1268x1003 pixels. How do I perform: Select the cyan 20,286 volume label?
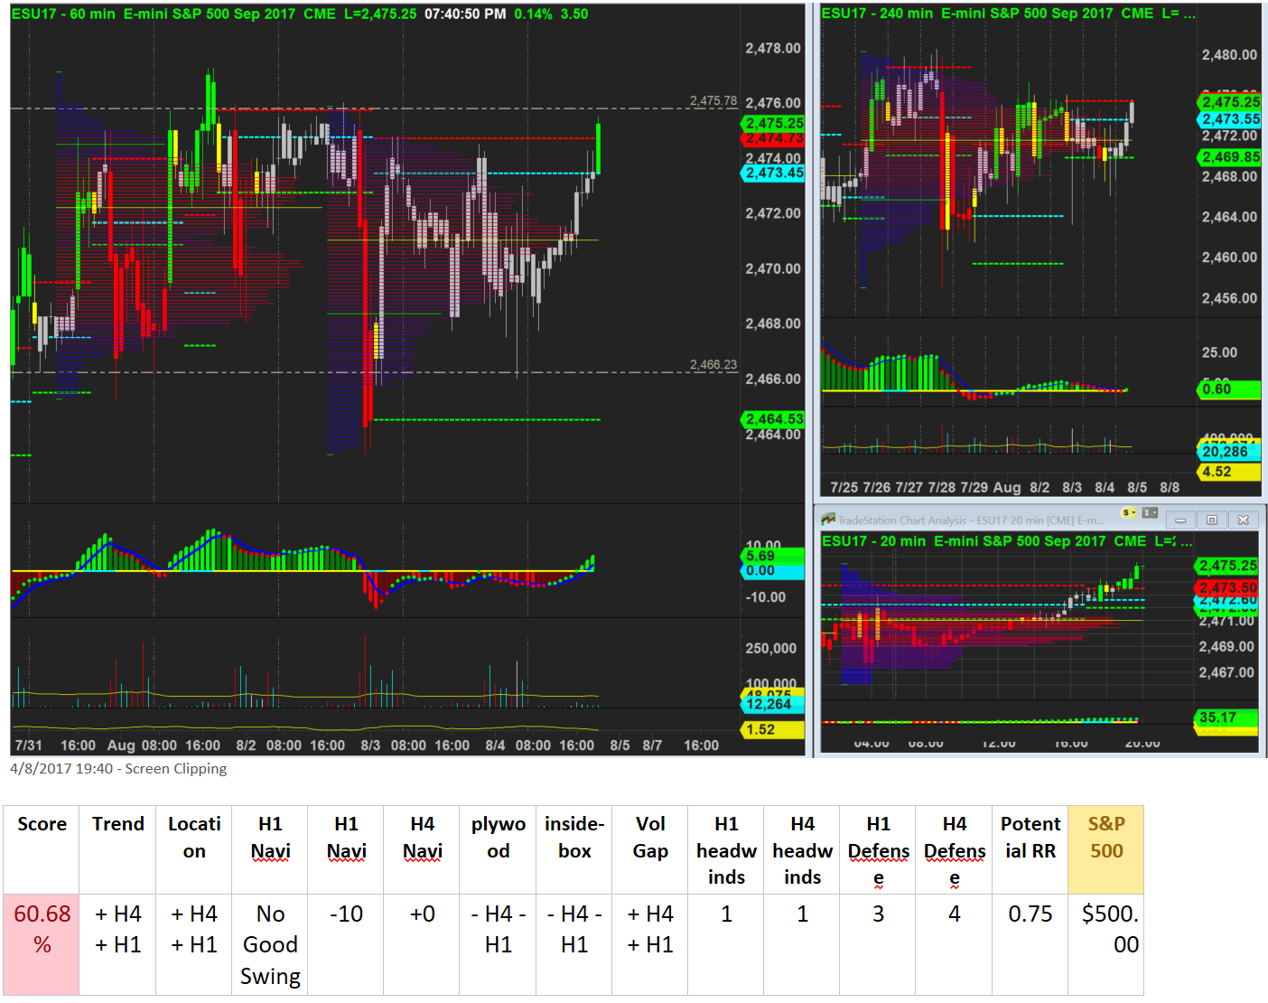pos(1229,452)
